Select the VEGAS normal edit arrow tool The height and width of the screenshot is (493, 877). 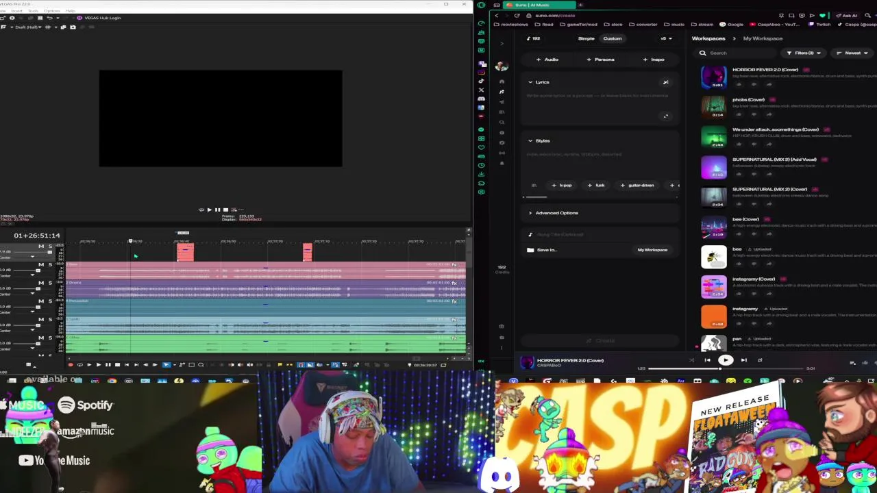click(x=166, y=365)
